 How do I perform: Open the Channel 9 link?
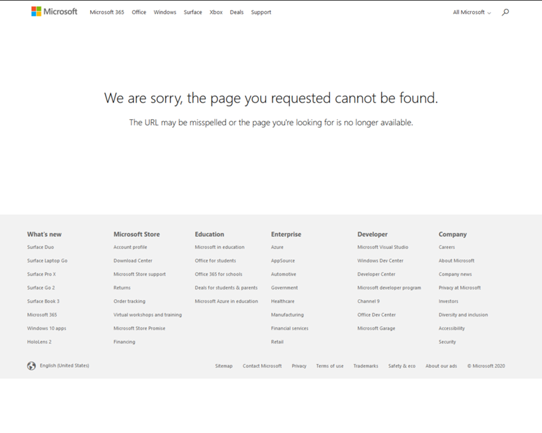(369, 301)
